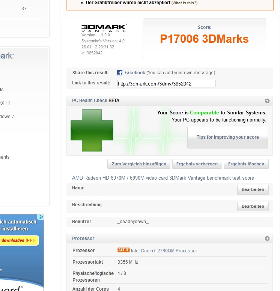Click the 3DMark Vantage logo

[104, 28]
